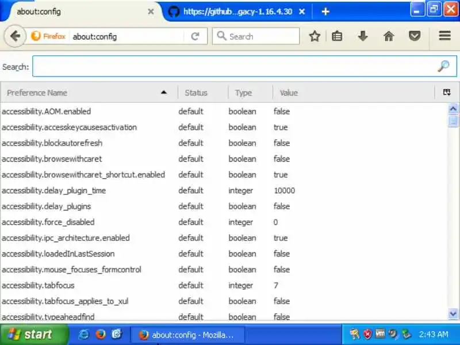Click the column picker icon in table header
Viewport: 460px width, 345px height.
click(447, 93)
